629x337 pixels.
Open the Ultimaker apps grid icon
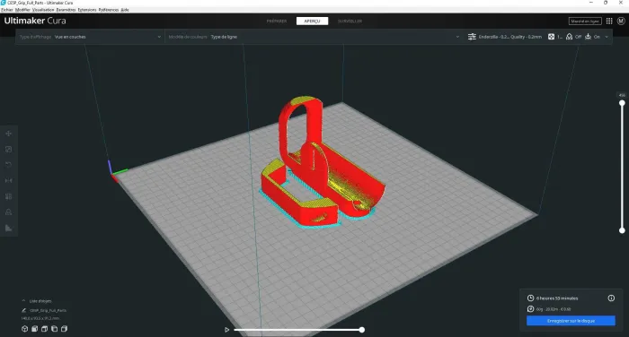click(x=609, y=21)
